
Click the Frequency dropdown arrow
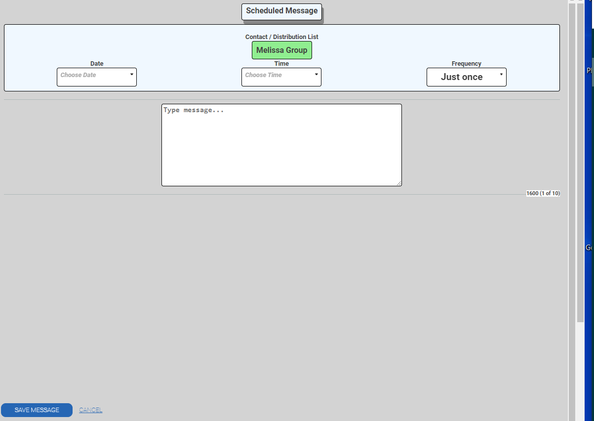pos(501,75)
